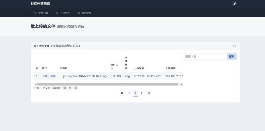
Task: Click the png file format link
Action: [127, 76]
